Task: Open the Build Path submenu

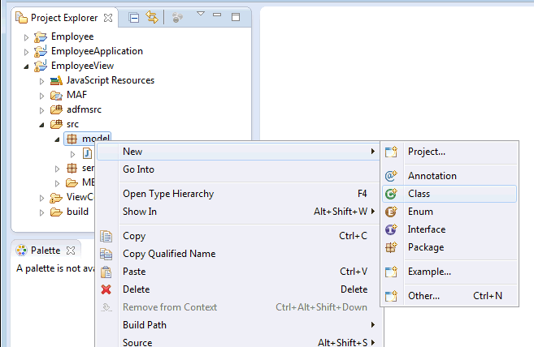Action: click(x=238, y=325)
